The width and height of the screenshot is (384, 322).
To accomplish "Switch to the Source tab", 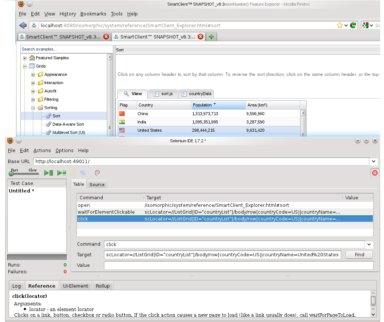I will coord(97,184).
